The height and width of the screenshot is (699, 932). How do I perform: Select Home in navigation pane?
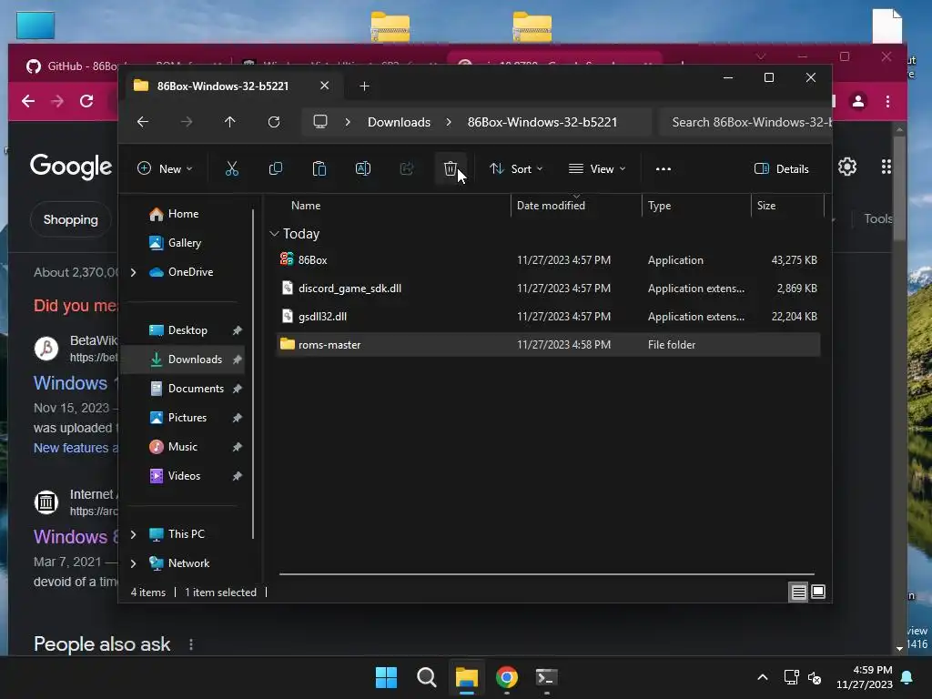click(x=183, y=214)
